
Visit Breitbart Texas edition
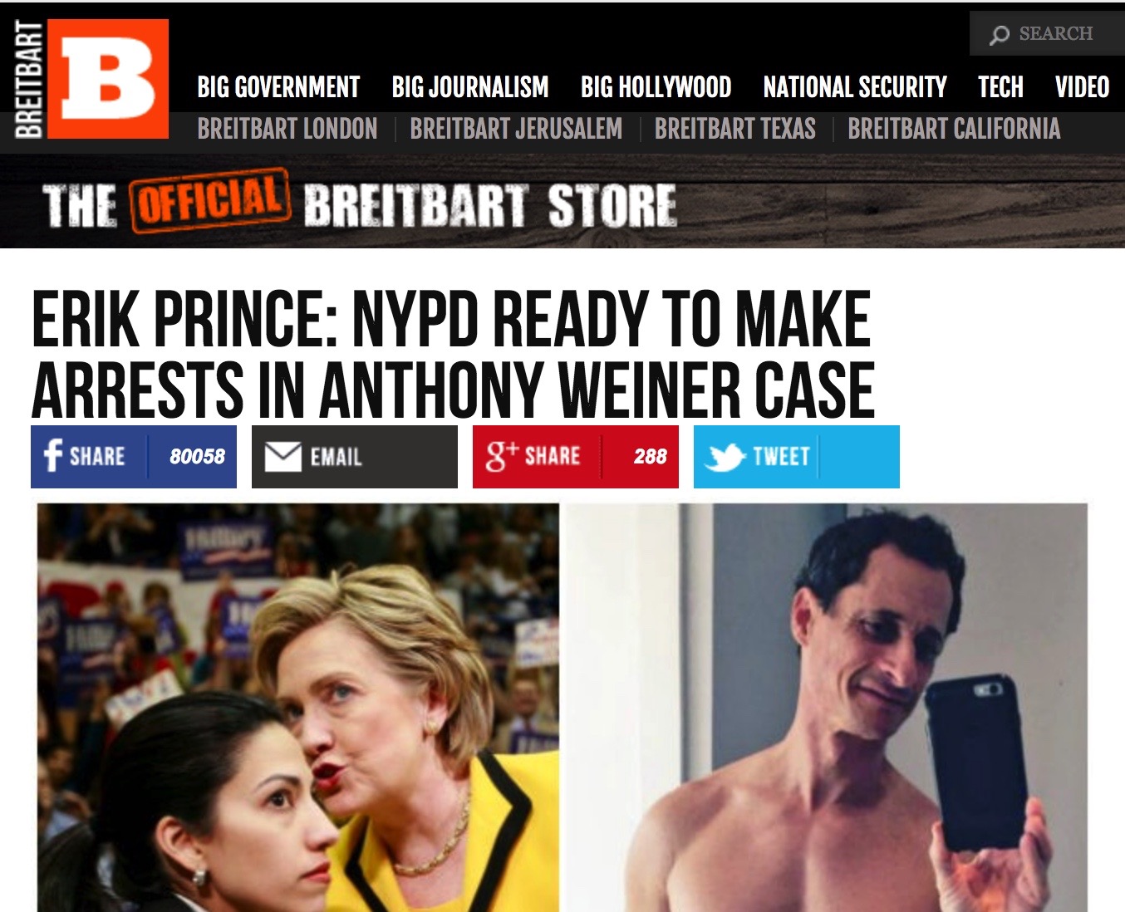tap(735, 129)
